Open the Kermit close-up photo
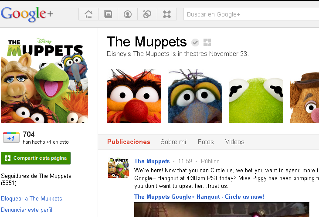Screen dimensions: 319x217 click(x=256, y=96)
